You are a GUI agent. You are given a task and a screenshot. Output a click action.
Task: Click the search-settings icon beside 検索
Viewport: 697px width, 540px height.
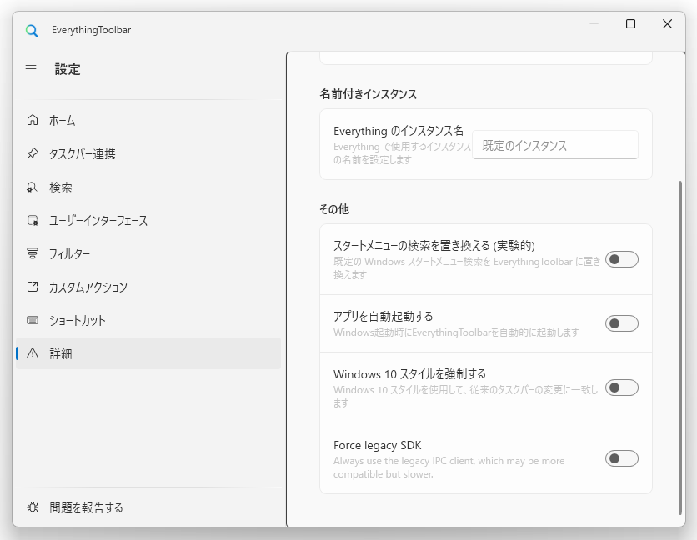(x=33, y=187)
